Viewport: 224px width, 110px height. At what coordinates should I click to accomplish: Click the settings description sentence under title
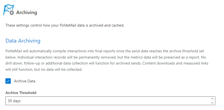click(x=65, y=25)
